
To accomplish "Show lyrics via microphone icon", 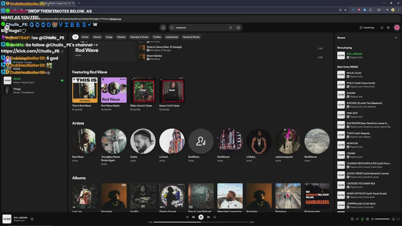I will pyautogui.click(x=357, y=219).
